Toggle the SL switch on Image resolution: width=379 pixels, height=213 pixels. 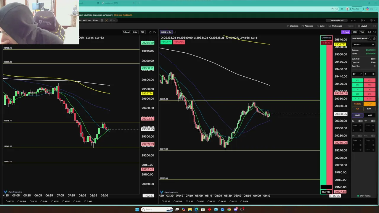(x=360, y=121)
